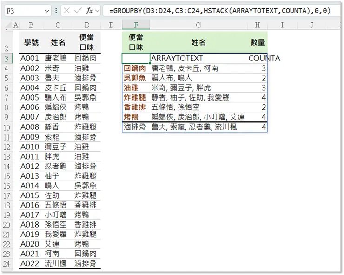Viewport: 344px width, 275px height.
Task: Click the cell 蝙蝠俠, 炭治郎, 小叮噹, 艾連
Action: coord(198,117)
